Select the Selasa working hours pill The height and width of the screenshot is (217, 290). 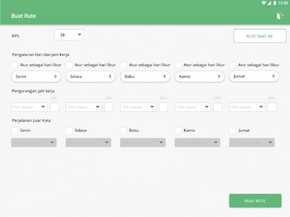click(90, 76)
